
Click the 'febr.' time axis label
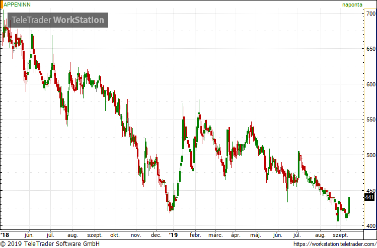195,235
